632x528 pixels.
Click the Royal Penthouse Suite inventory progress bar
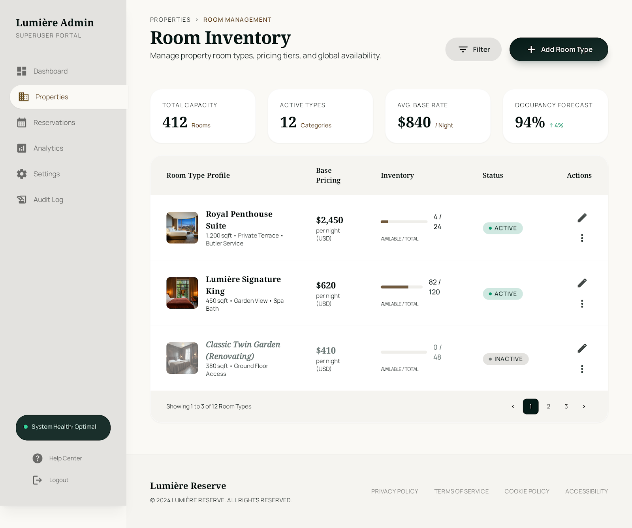403,222
